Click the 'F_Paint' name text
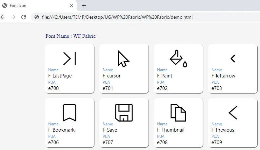Image resolution: width=260 pixels, height=150 pixels. pyautogui.click(x=165, y=76)
